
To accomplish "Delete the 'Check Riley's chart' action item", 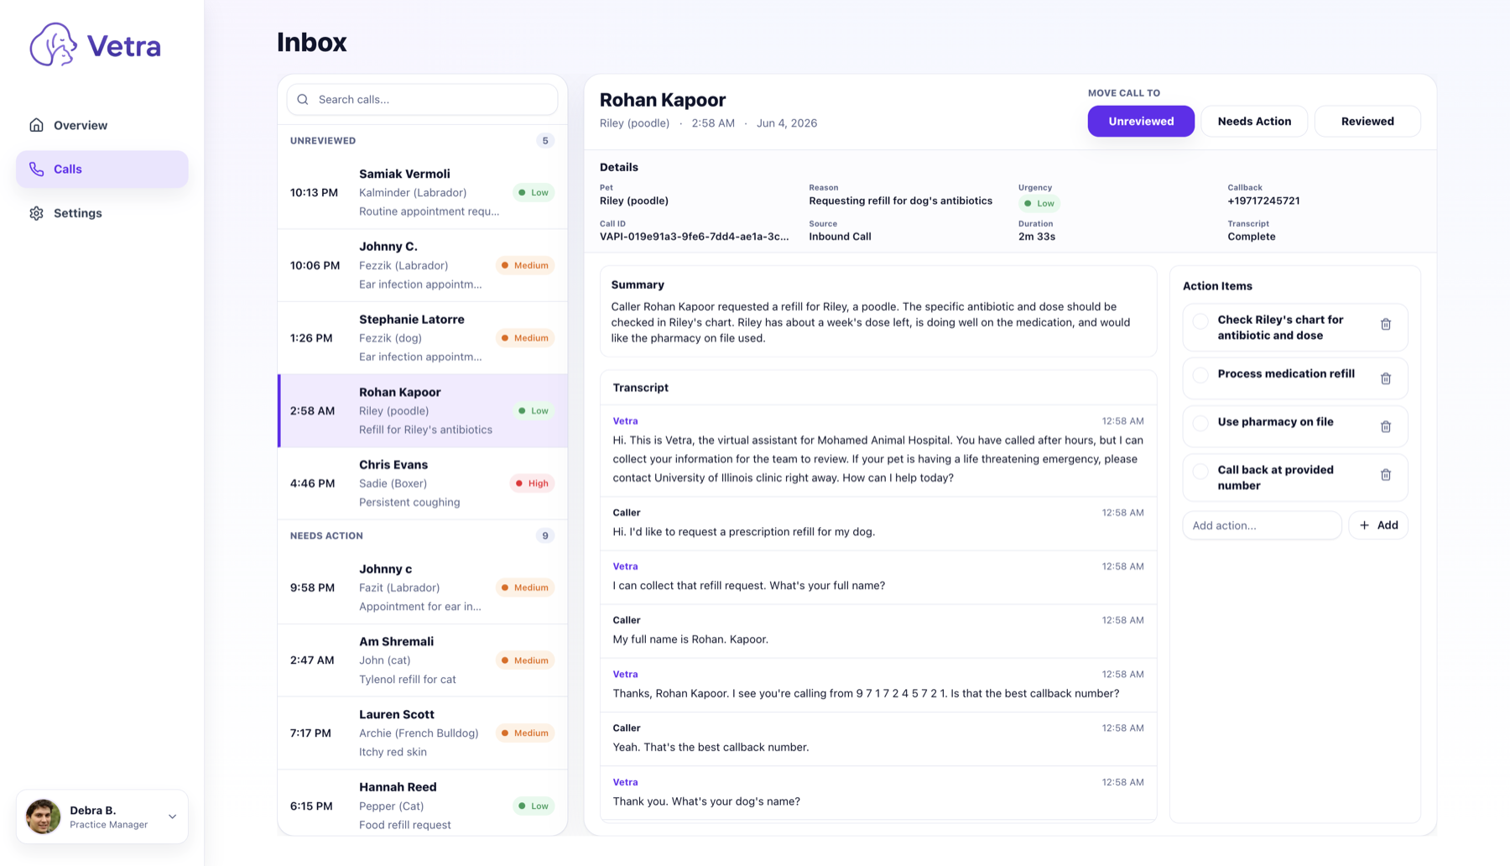I will [1386, 324].
